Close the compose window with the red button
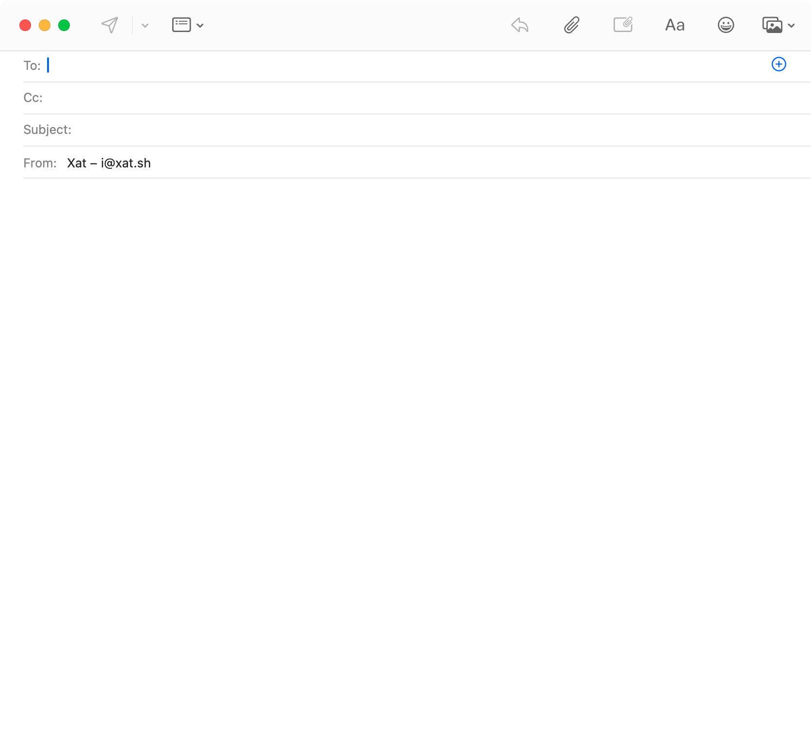 tap(25, 25)
